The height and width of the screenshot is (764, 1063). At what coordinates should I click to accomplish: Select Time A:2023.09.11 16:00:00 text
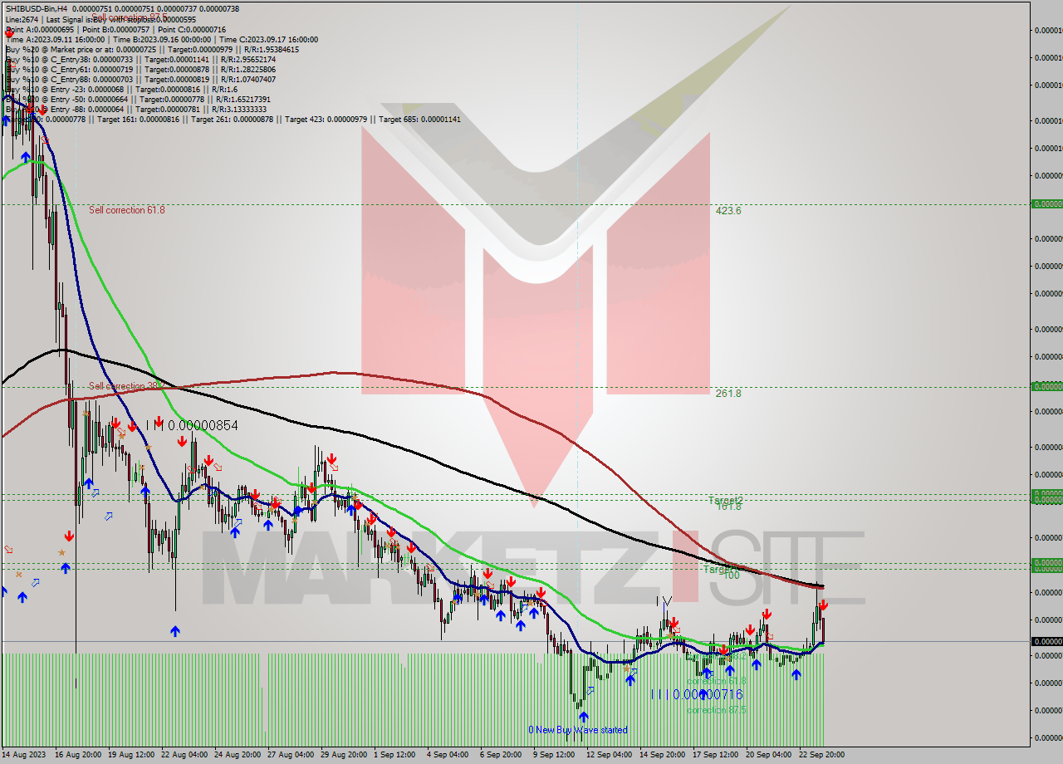pyautogui.click(x=55, y=39)
